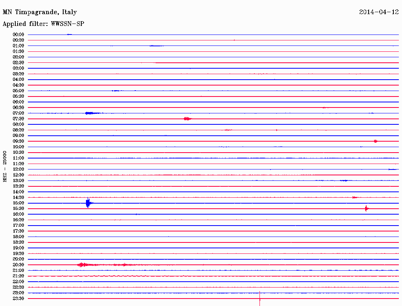
Task: Click the 00:00 time label
Action: click(x=18, y=35)
